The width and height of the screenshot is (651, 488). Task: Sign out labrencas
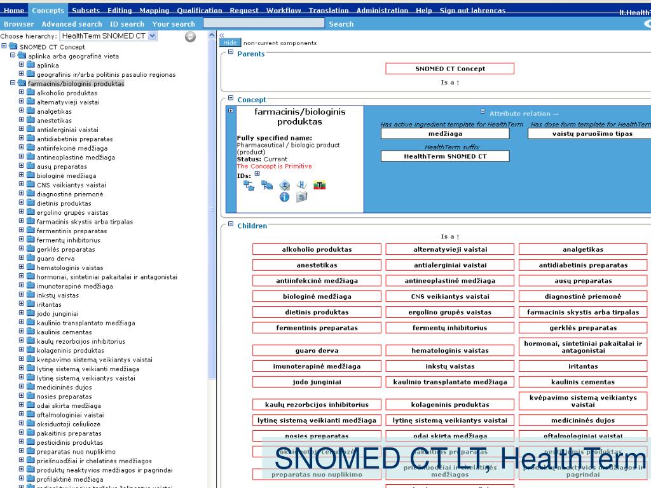coord(472,10)
